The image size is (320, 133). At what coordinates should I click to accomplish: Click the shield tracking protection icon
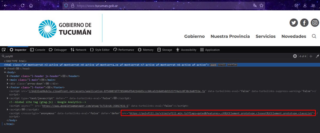pyautogui.click(x=66, y=5)
